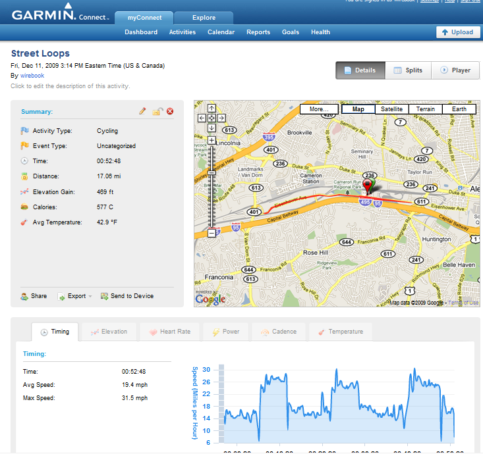Pan the map up with the arrow
483x454 pixels.
pos(212,109)
